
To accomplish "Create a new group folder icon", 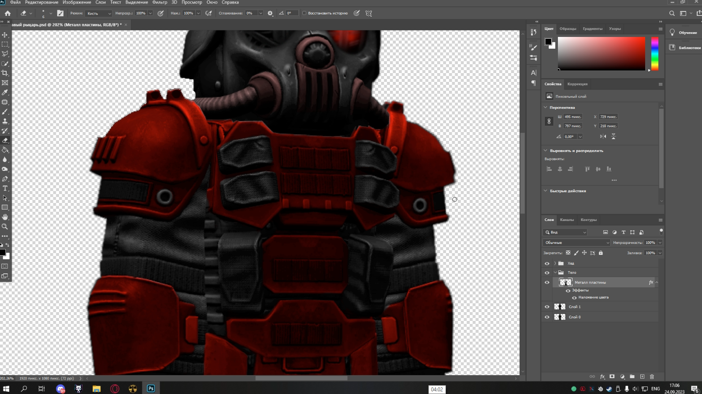I will tap(632, 377).
